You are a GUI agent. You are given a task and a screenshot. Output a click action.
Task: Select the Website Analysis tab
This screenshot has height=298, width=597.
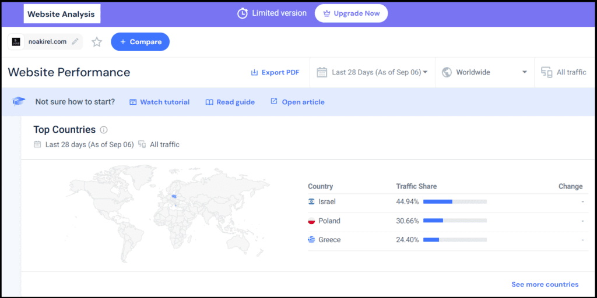point(61,15)
